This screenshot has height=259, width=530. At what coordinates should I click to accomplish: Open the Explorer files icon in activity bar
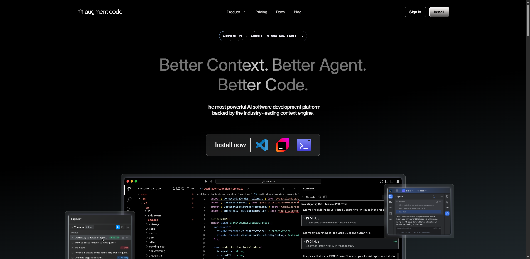(129, 190)
